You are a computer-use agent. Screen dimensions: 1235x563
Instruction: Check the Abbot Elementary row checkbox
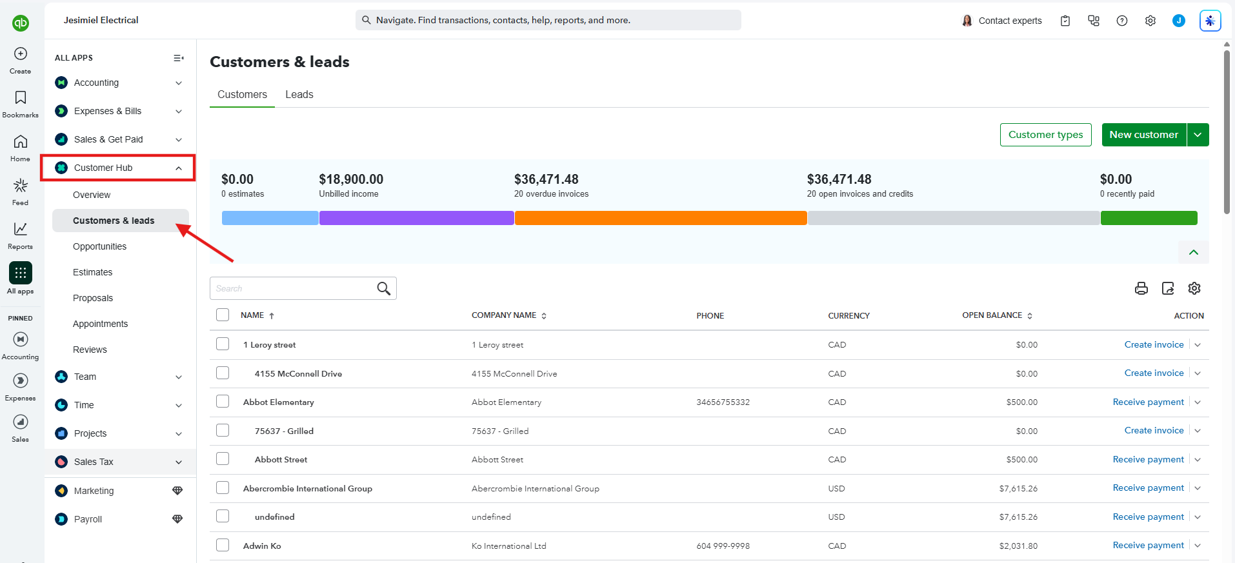(x=223, y=401)
